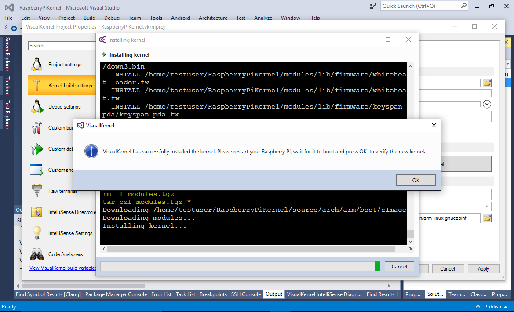
Task: Open the Server Explorer side panel
Action: point(7,54)
